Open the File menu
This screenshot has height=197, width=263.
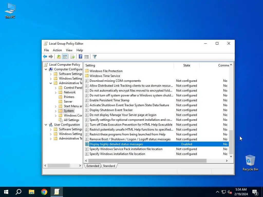pyautogui.click(x=46, y=50)
